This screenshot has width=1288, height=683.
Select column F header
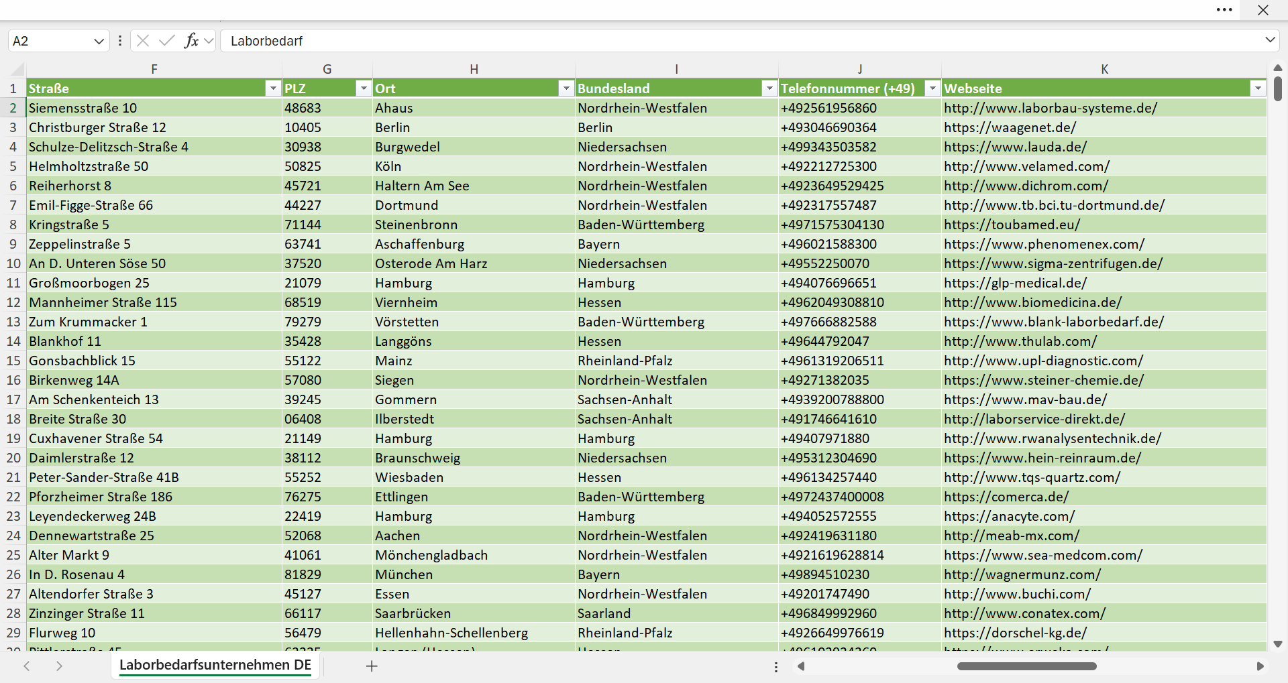(x=154, y=69)
